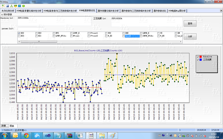Viewport: 223px width, 139px height.
Task: Switch to 失效比例分析 tab
Action: coord(8,11)
